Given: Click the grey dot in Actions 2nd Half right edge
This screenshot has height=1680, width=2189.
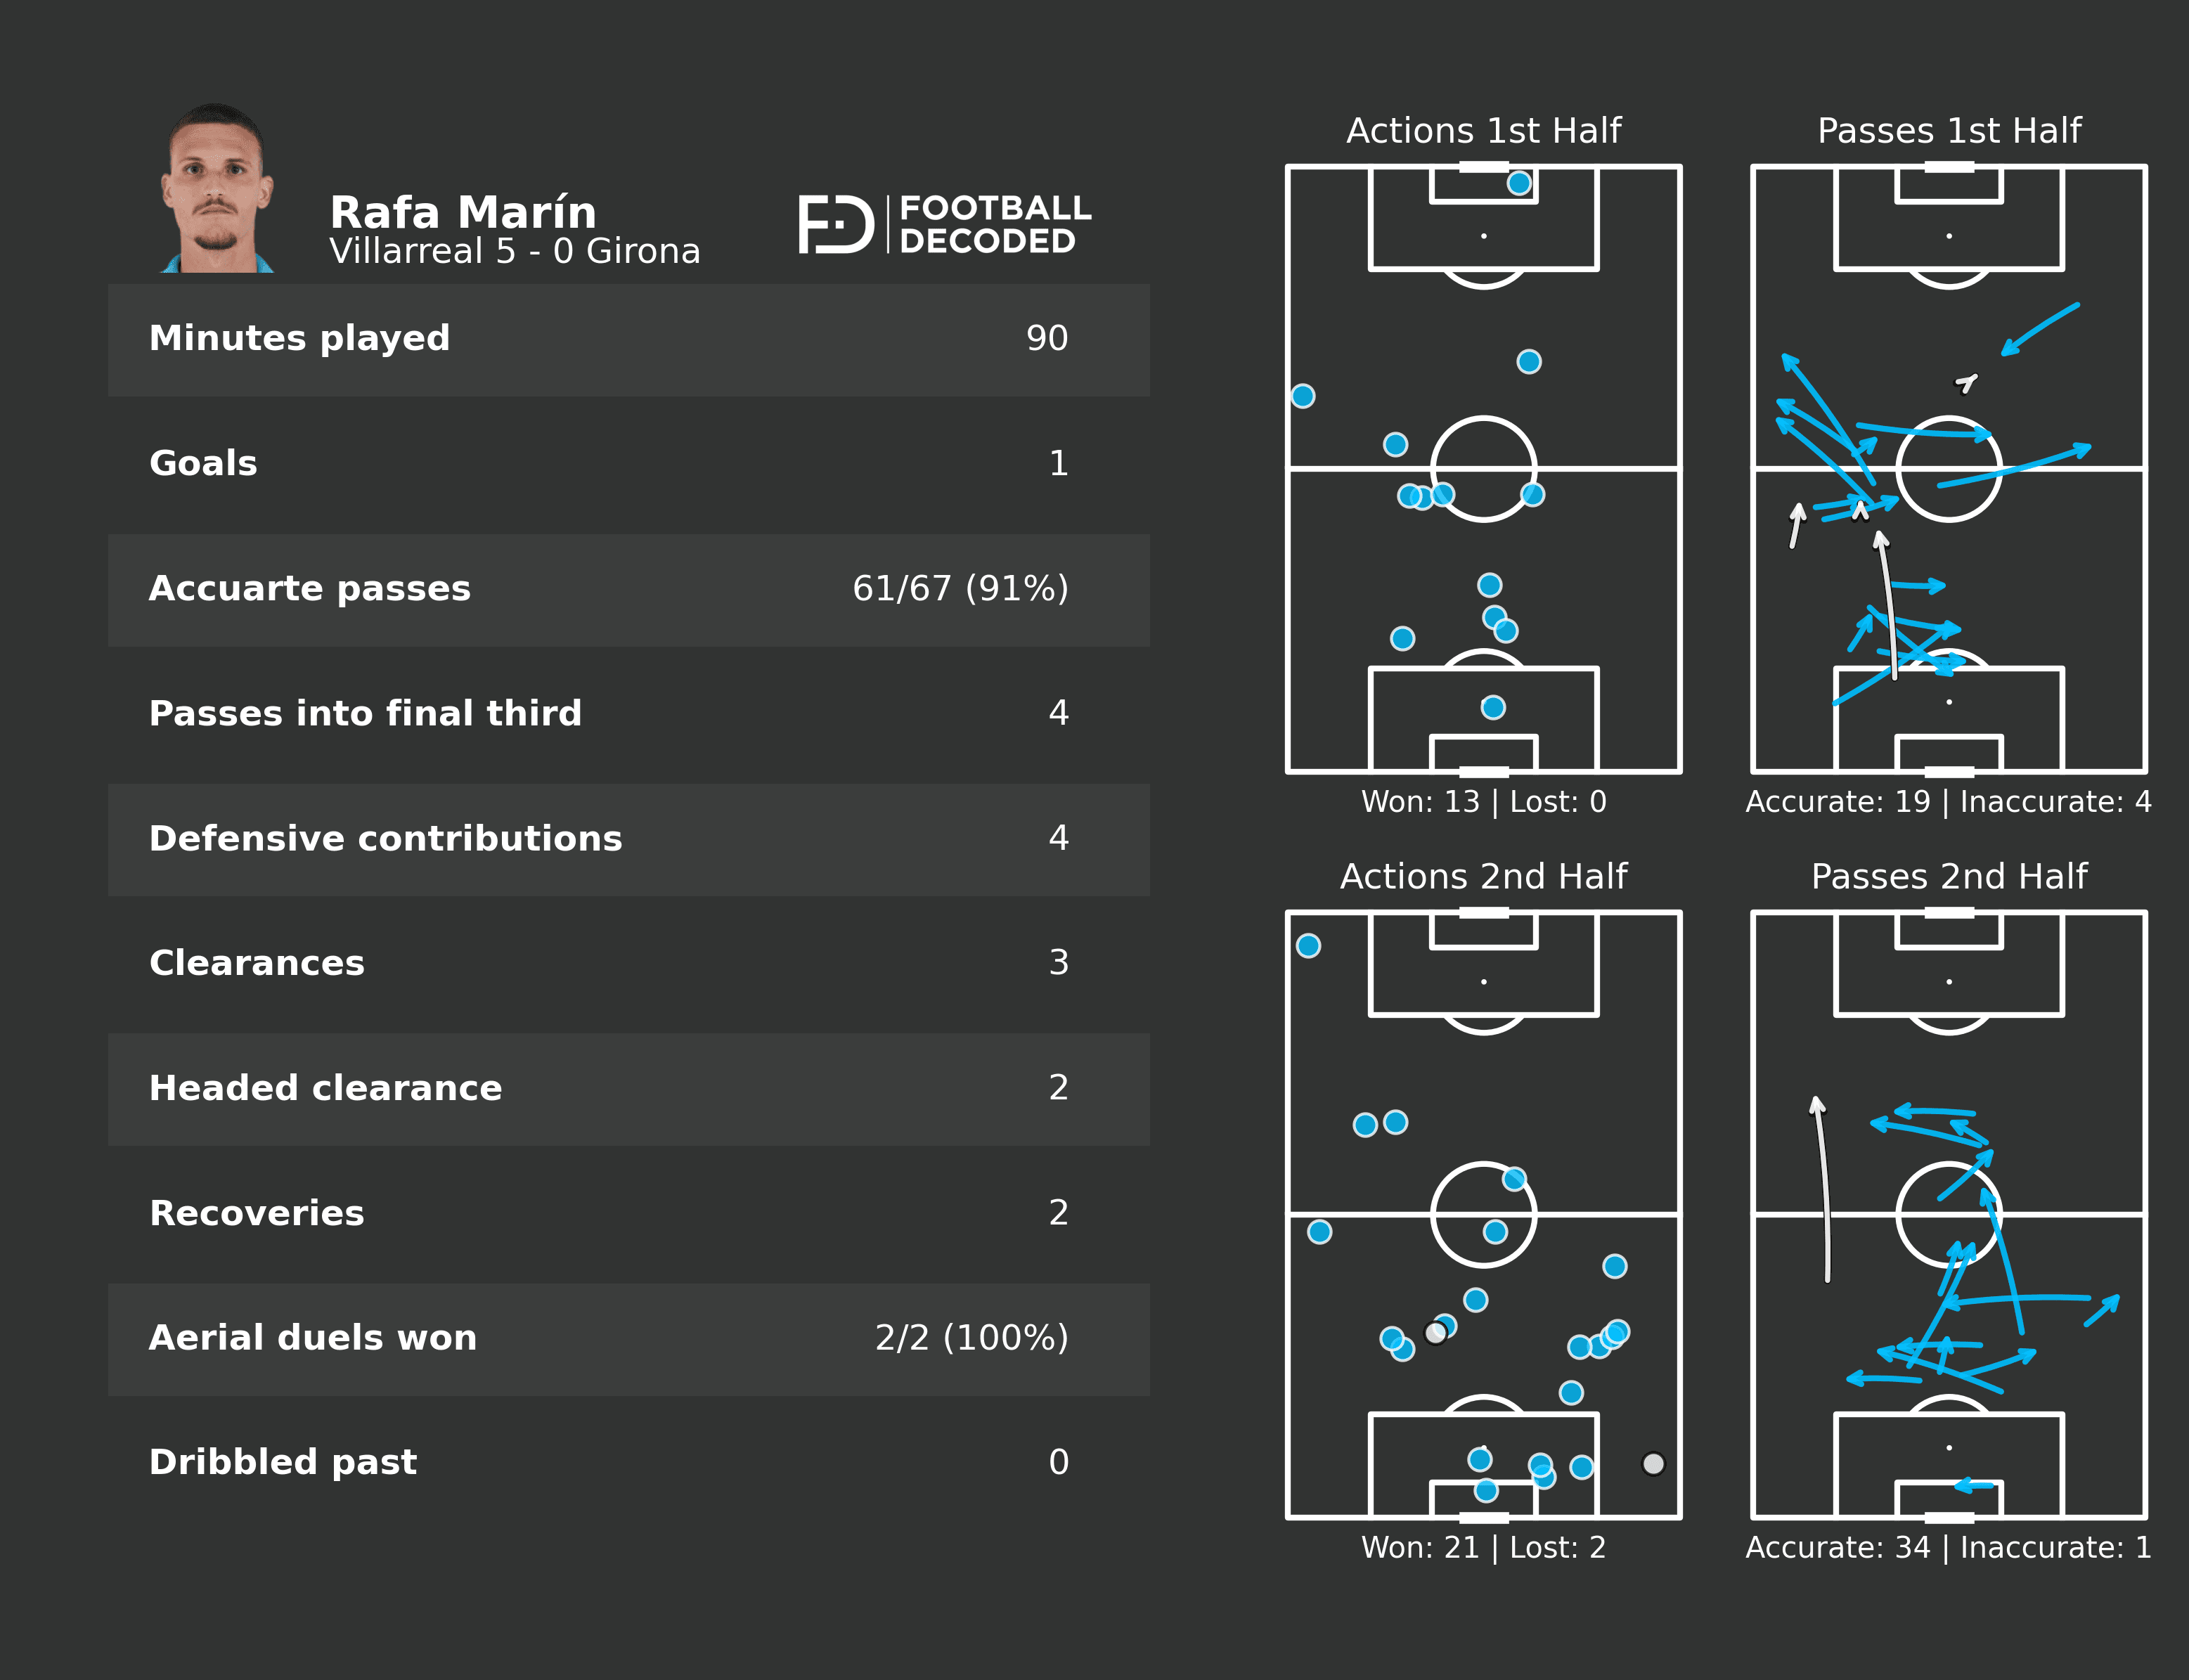Looking at the screenshot, I should tap(1653, 1464).
